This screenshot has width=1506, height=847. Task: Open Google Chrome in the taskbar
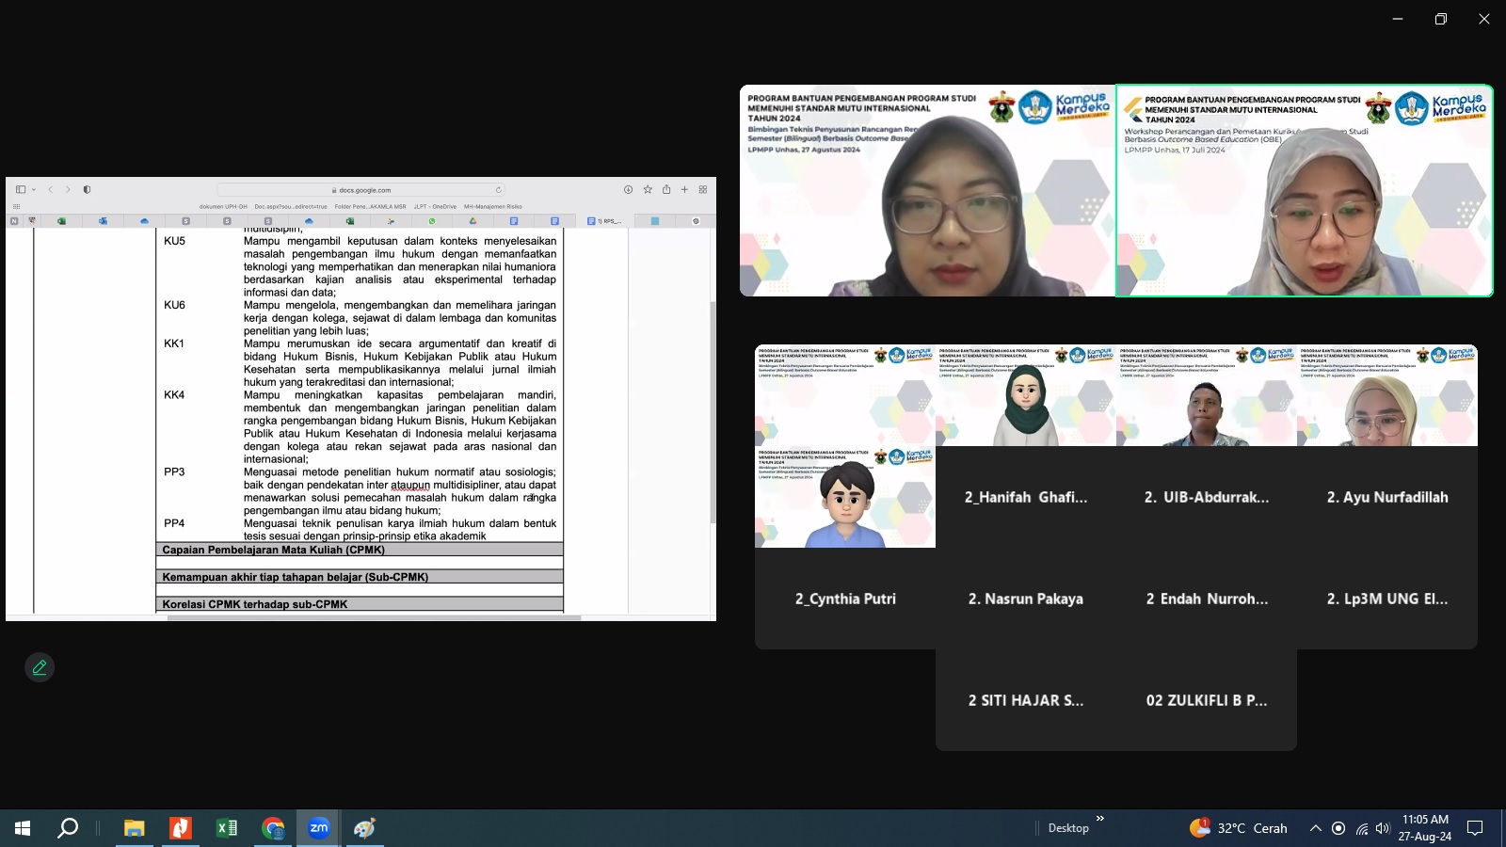pyautogui.click(x=273, y=828)
